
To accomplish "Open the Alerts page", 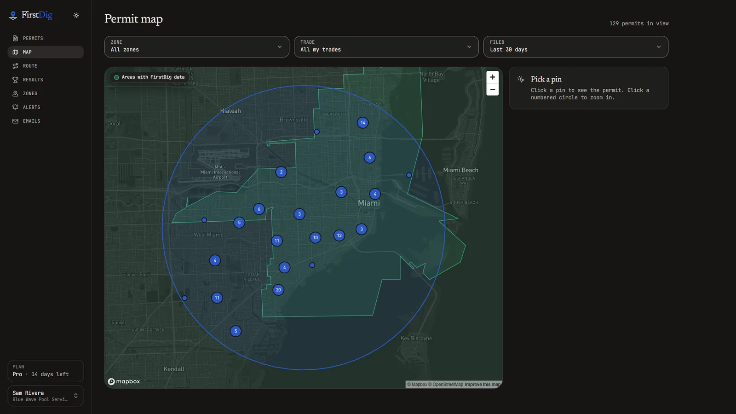I will click(46, 107).
